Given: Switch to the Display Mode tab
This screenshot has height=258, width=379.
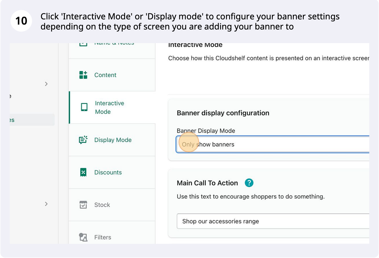Looking at the screenshot, I should (112, 140).
